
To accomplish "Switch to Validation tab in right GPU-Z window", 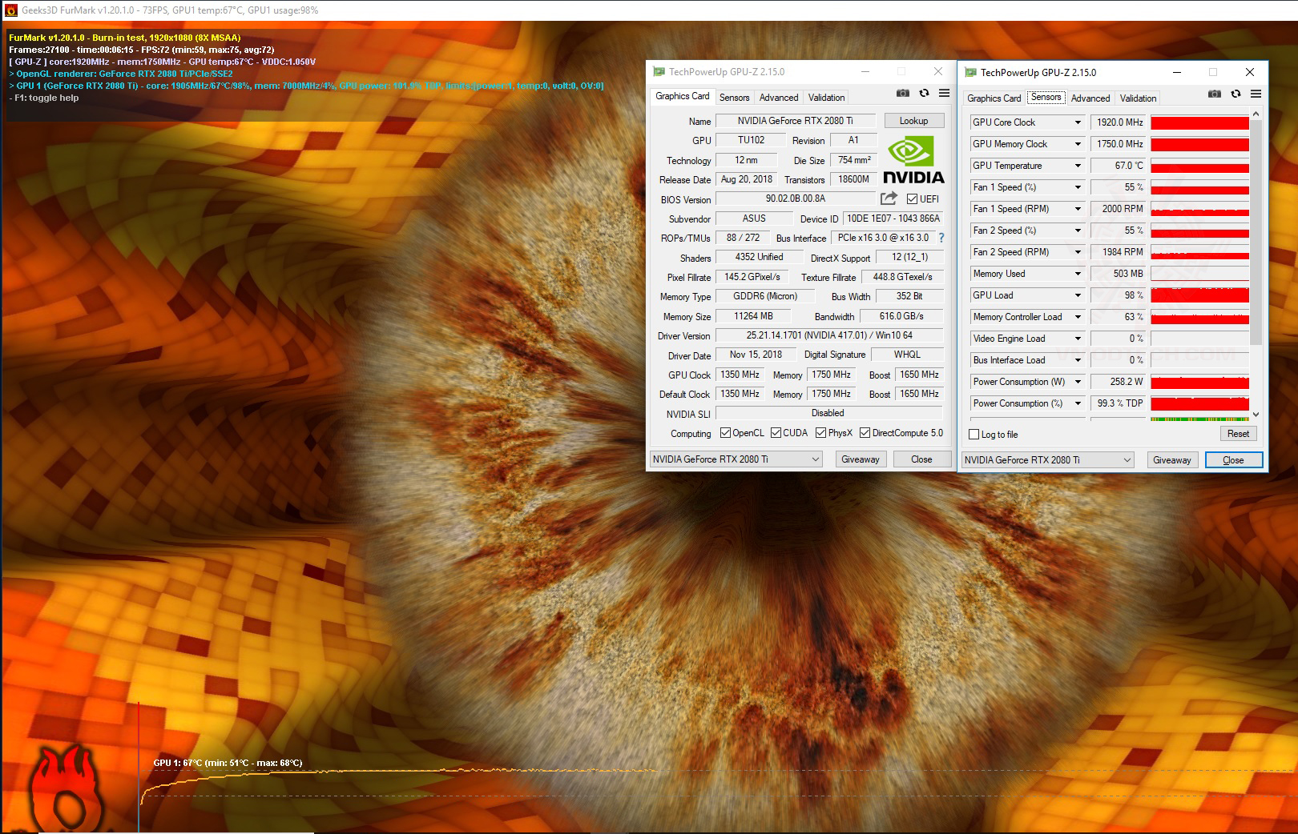I will pos(1138,98).
